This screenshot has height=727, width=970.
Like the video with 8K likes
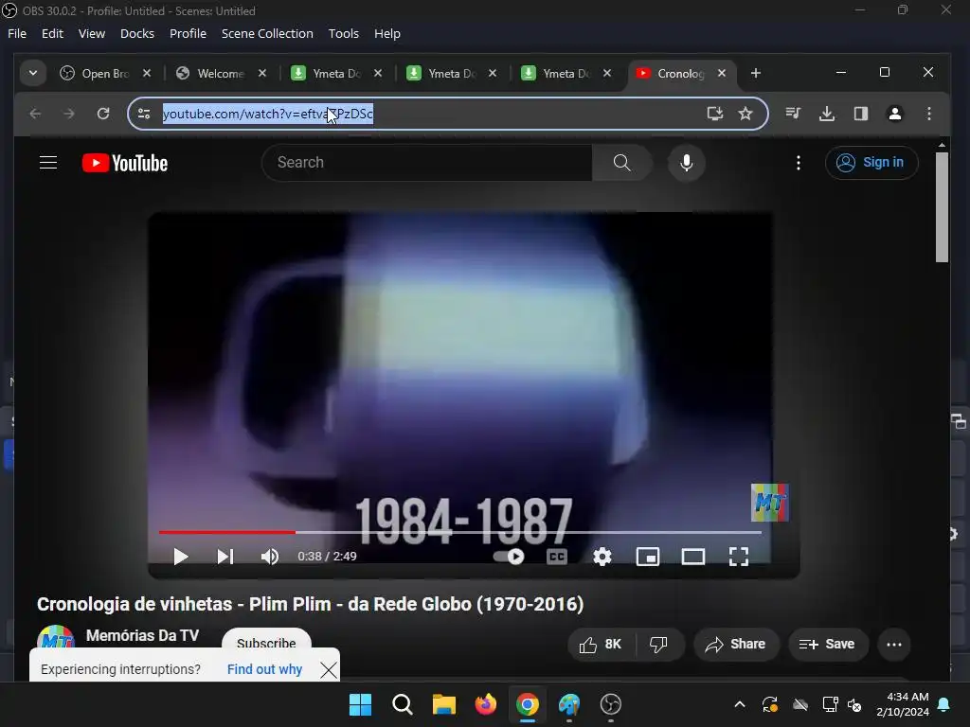click(x=601, y=644)
